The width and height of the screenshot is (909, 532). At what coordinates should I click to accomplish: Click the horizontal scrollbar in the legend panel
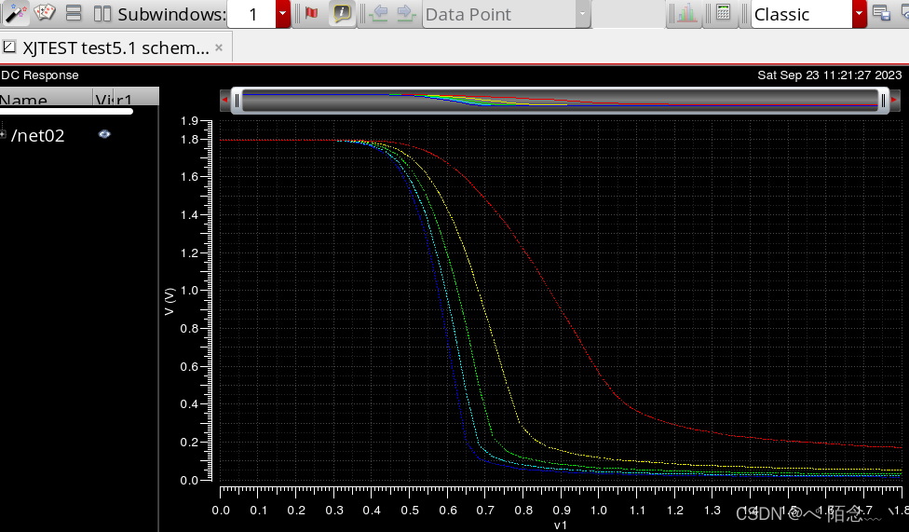pyautogui.click(x=66, y=111)
